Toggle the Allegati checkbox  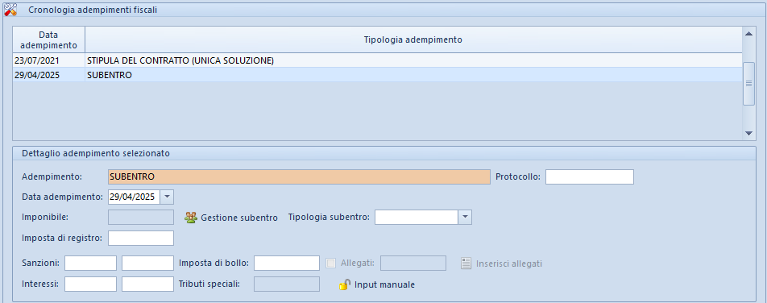point(331,264)
